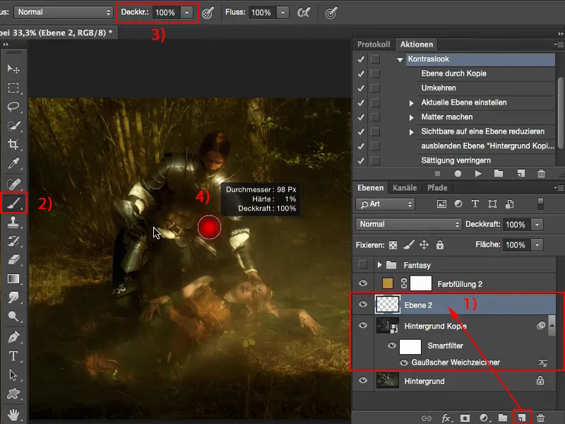Select the Custom Shape tool
Viewport: 565px width, 424px height.
tap(13, 394)
